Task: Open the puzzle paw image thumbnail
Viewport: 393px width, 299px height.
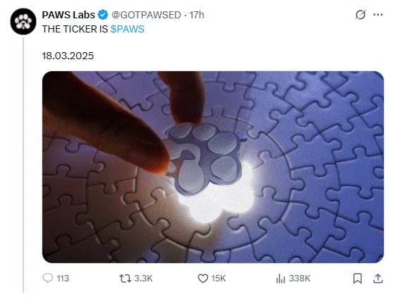Action: pos(213,167)
